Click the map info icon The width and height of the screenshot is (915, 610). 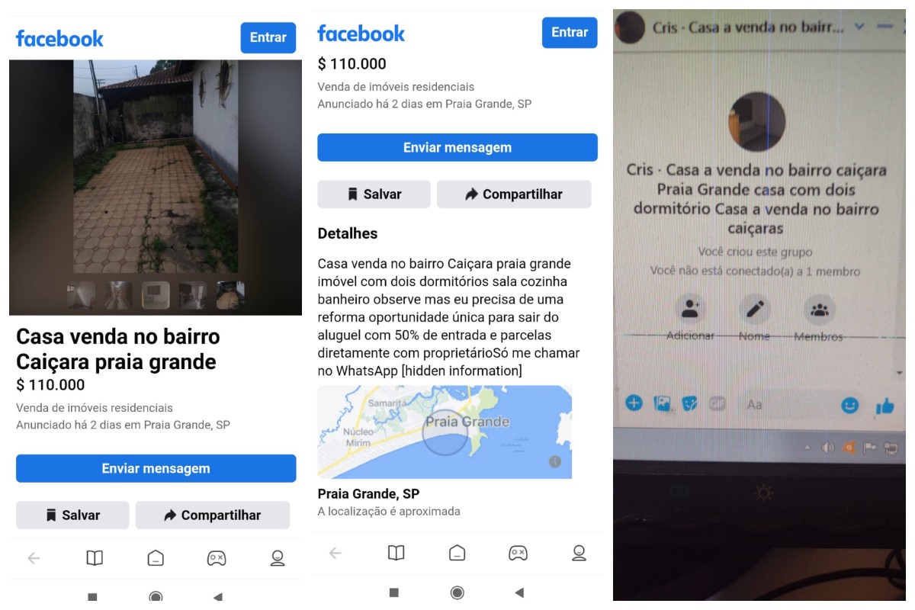pyautogui.click(x=555, y=461)
